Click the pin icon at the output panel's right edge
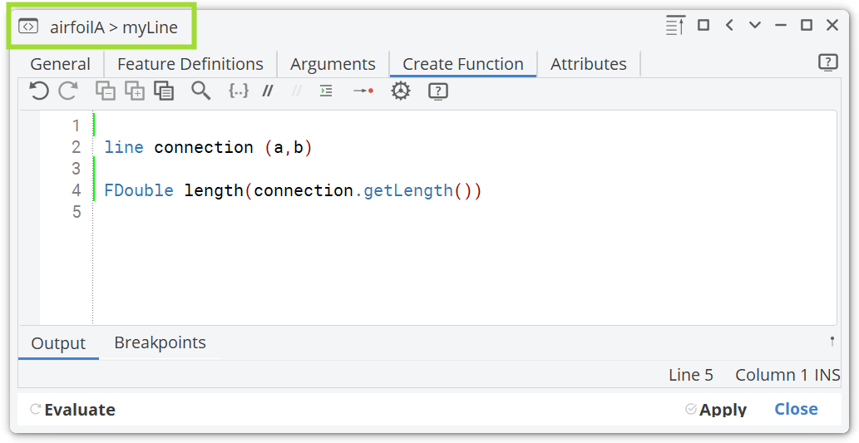The image size is (859, 443). 832,342
